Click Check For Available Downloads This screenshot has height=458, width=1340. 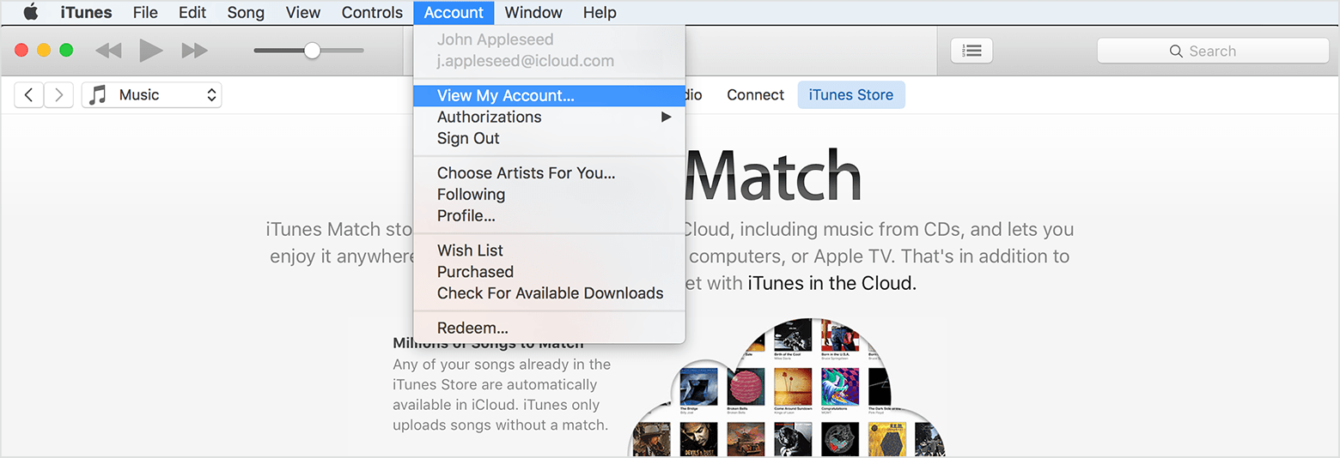click(549, 293)
